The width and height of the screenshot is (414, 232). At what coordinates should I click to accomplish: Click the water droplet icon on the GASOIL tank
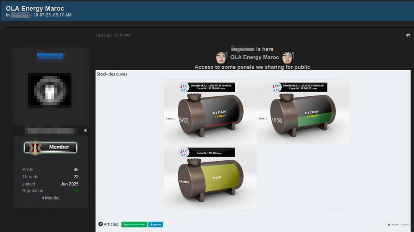[x=182, y=90]
